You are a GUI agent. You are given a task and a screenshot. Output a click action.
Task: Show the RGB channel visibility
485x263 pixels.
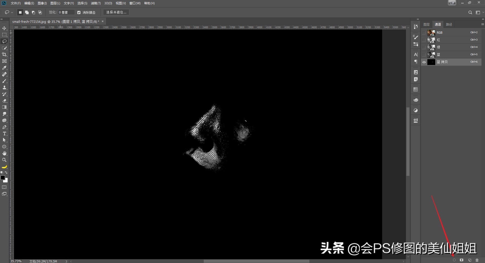click(424, 32)
